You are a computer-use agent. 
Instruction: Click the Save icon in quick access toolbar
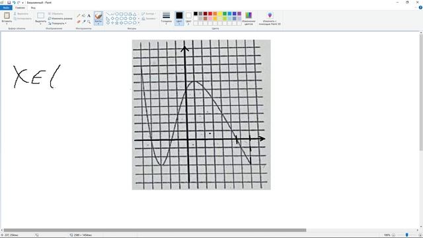[9, 3]
